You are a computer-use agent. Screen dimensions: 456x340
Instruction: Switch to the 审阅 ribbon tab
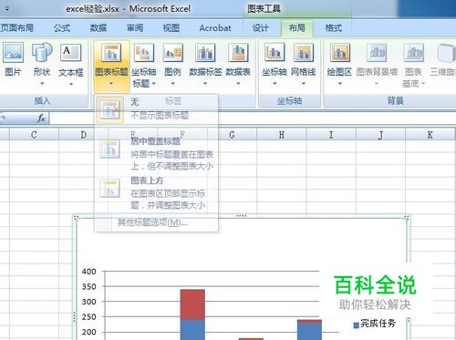tap(135, 28)
